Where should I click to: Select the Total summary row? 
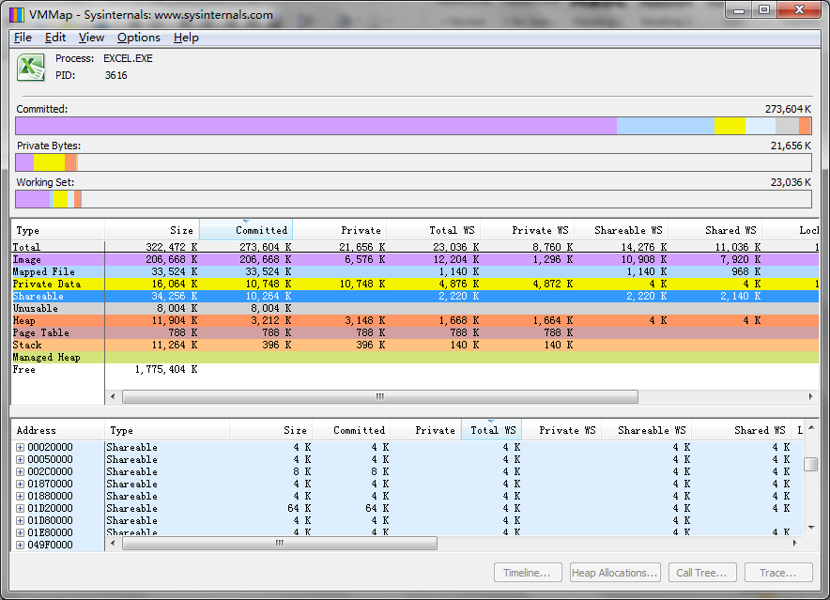click(415, 247)
